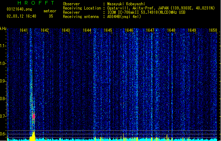The width and height of the screenshot is (221, 141).
Task: Click the HROFFT title text
Action: coord(36,3)
